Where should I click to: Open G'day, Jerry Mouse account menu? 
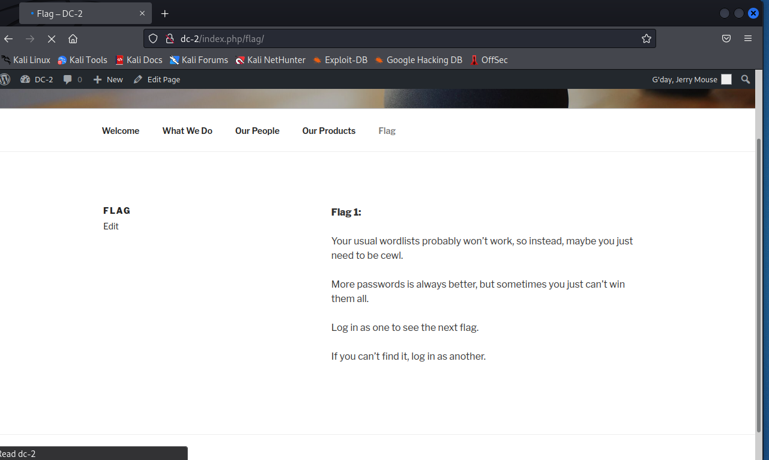(x=692, y=79)
